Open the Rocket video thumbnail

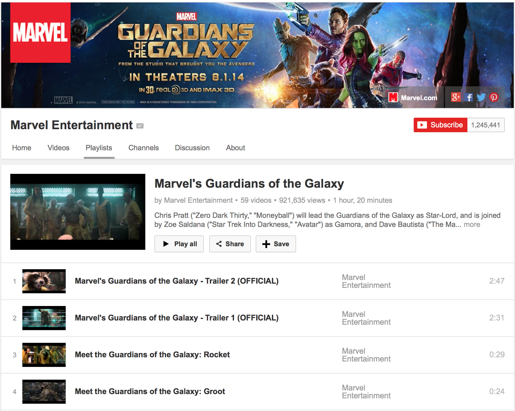44,355
